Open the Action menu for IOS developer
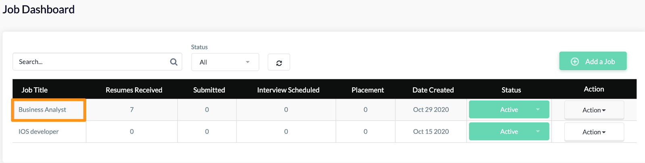 coord(594,132)
